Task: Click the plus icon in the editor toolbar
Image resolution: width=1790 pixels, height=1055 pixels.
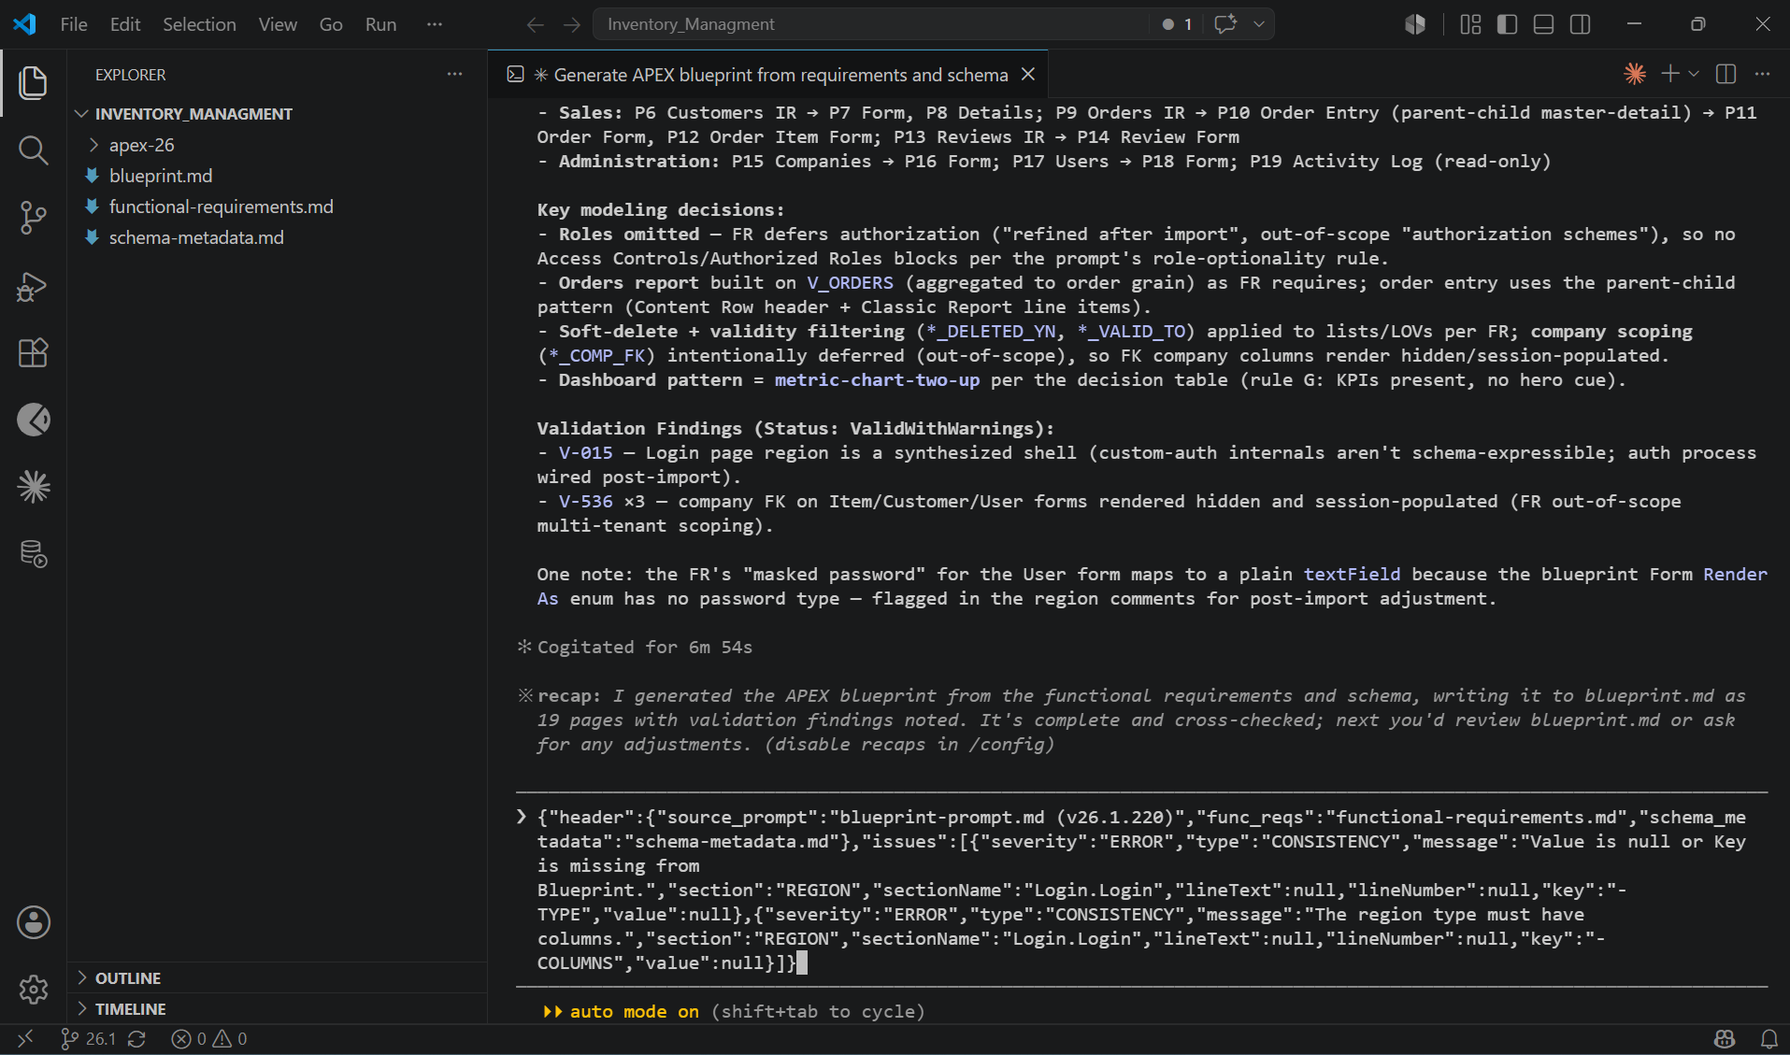Action: tap(1669, 74)
